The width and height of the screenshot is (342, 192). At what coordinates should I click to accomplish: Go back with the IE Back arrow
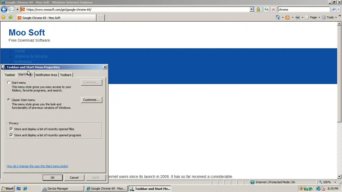pos(4,9)
